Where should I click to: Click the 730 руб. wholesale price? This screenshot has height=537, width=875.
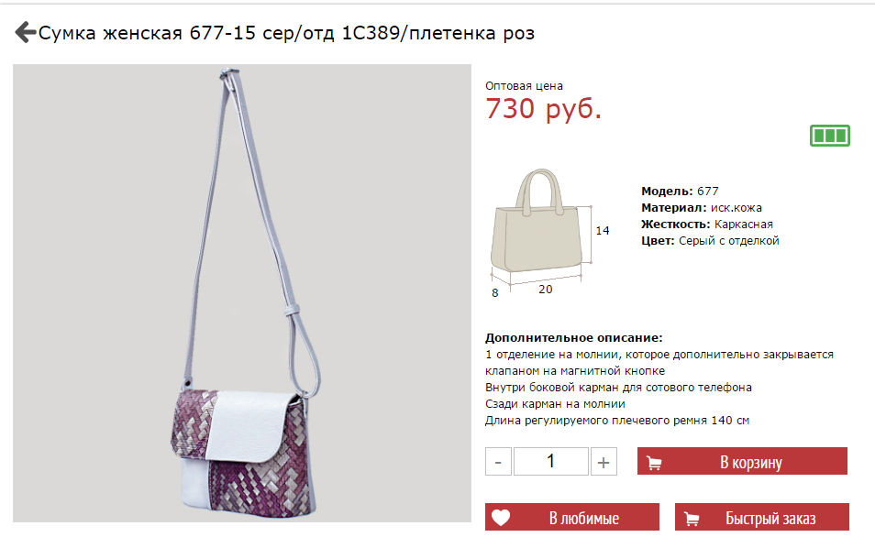click(544, 108)
